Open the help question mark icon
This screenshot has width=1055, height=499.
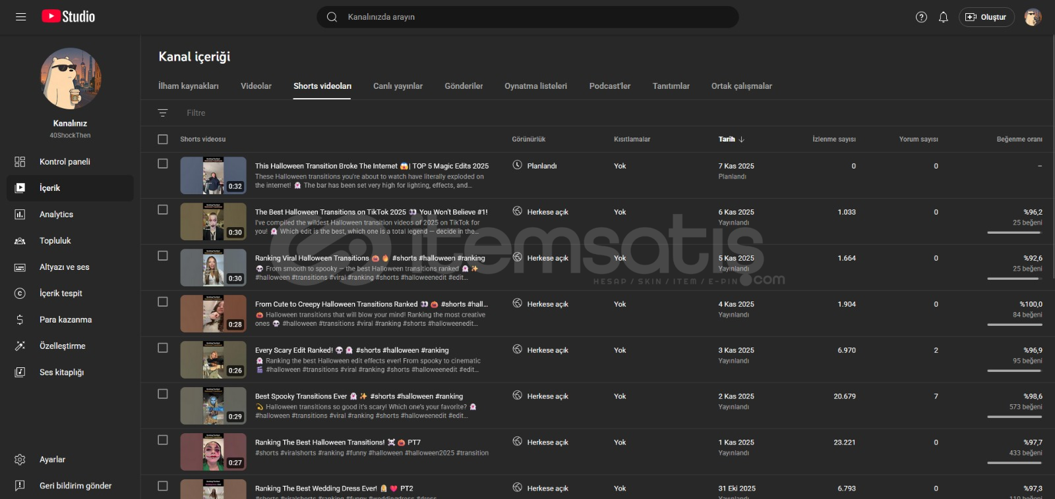click(921, 17)
